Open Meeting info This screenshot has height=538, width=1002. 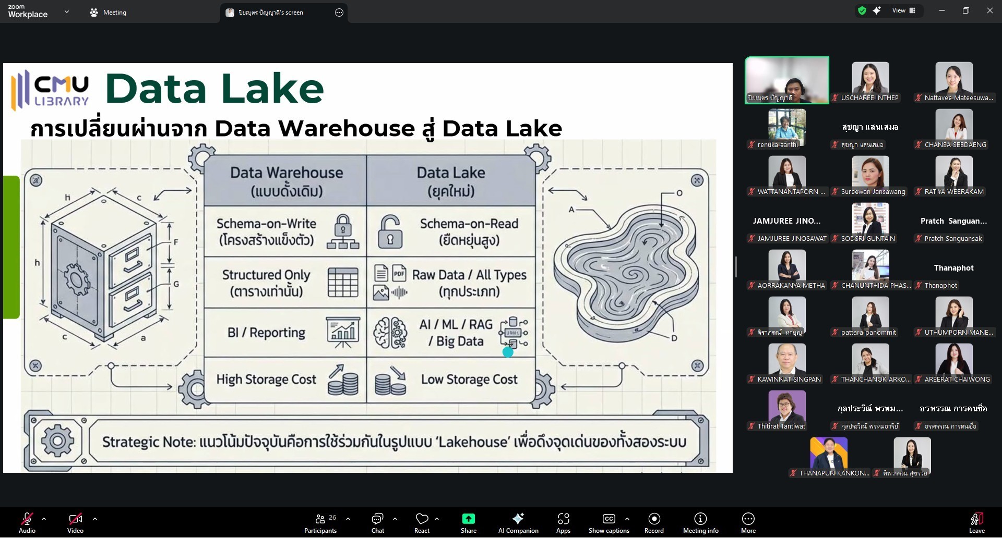[x=700, y=523]
